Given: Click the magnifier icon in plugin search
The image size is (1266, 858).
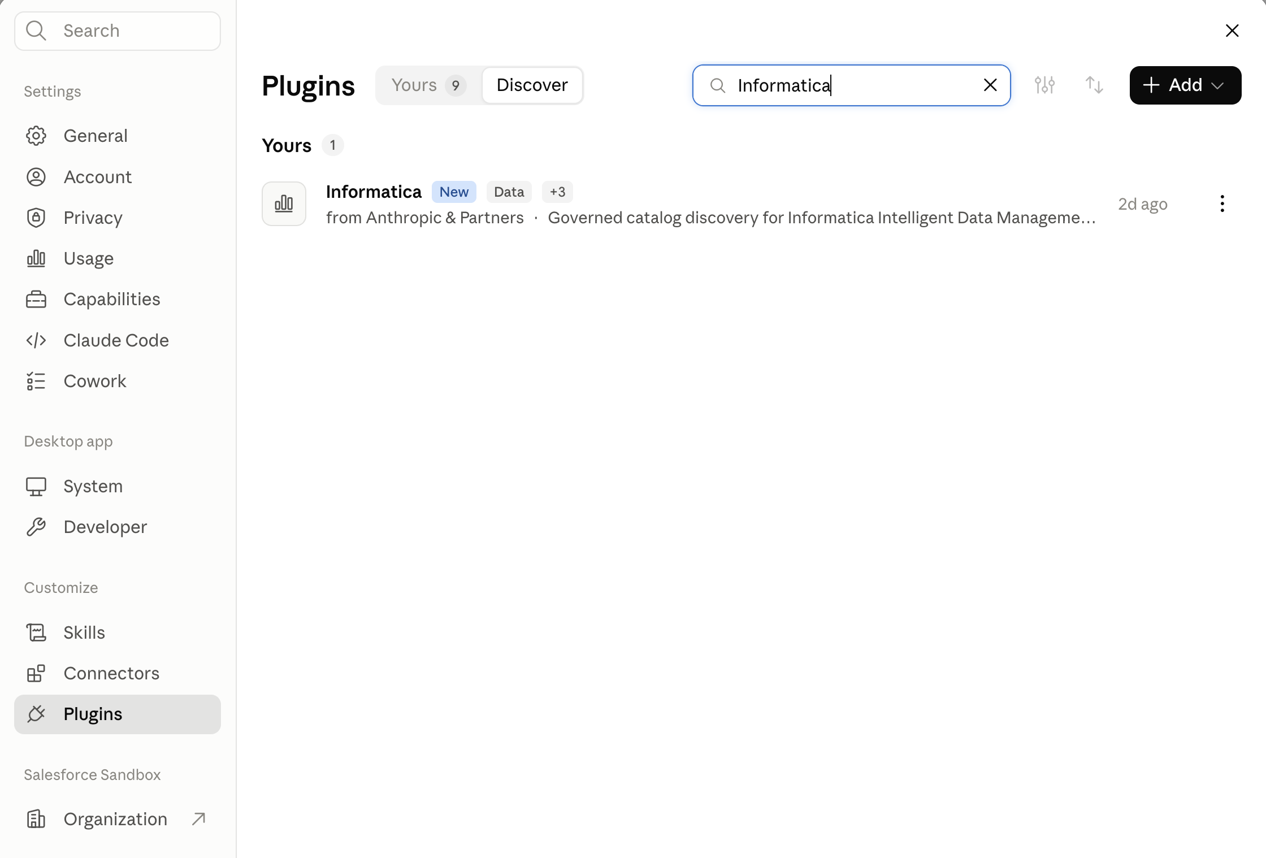Looking at the screenshot, I should (x=717, y=85).
